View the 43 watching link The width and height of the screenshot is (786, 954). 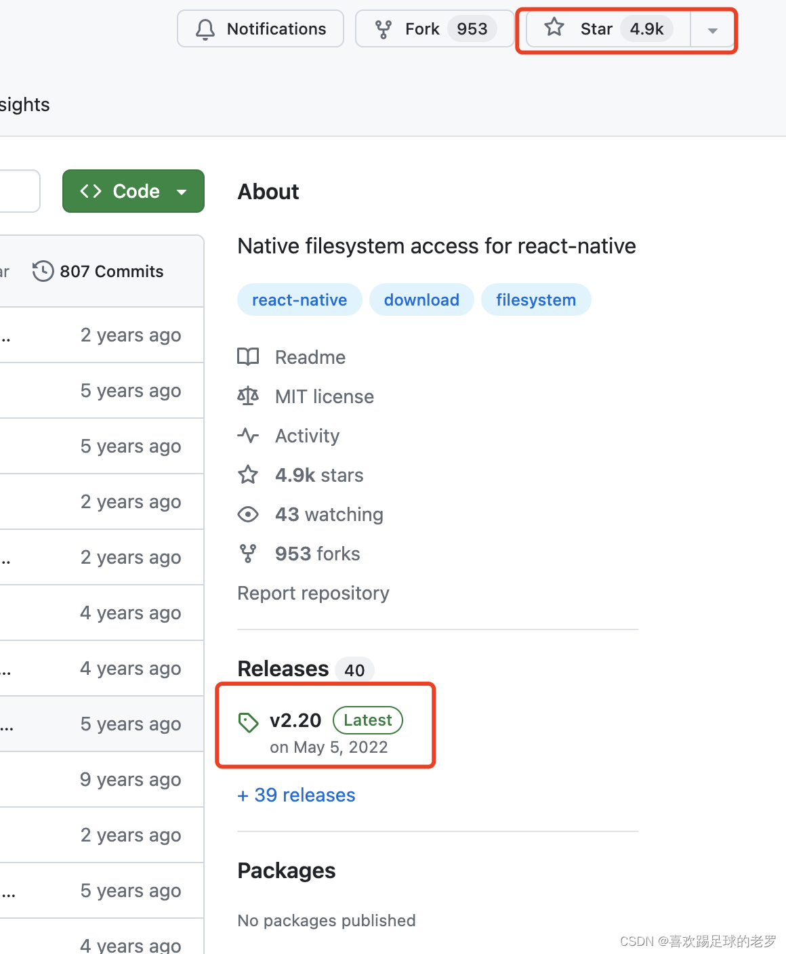(329, 514)
